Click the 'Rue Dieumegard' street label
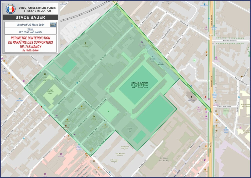The image size is (251, 178). (x=80, y=36)
